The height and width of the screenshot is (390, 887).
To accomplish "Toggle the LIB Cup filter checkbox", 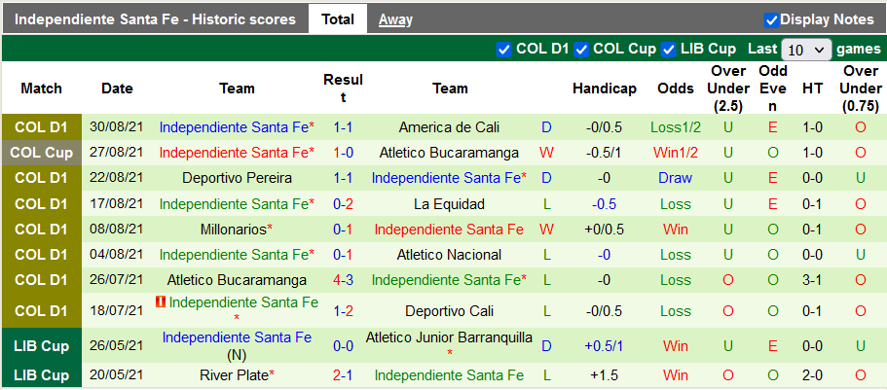I will tap(669, 49).
